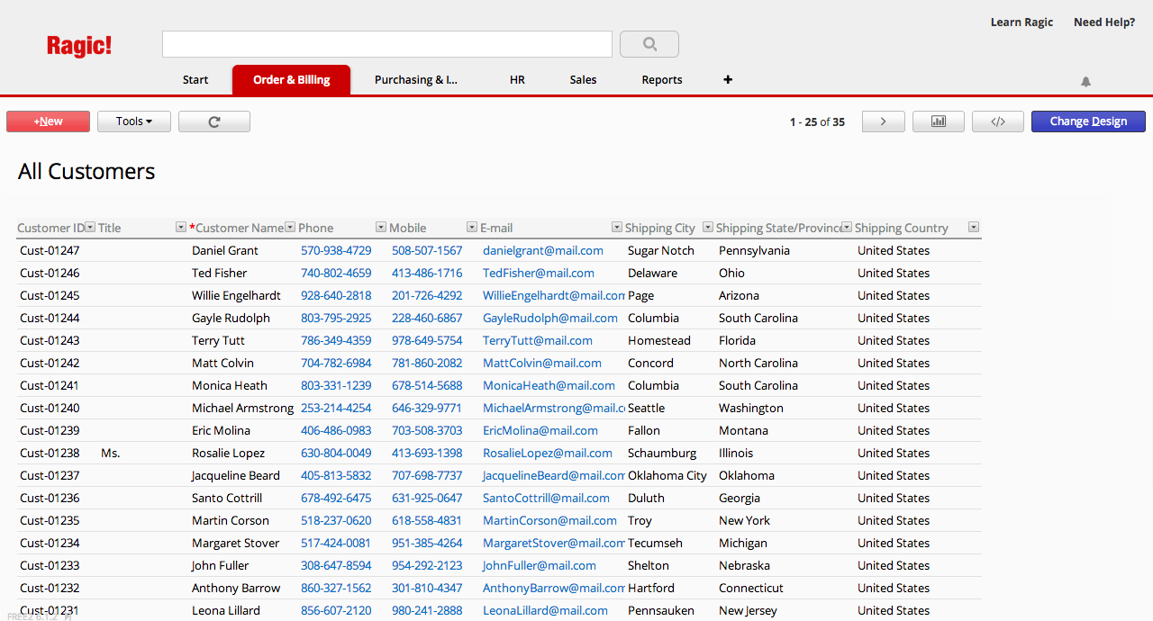Click into the top search field
Image resolution: width=1153 pixels, height=621 pixels.
click(x=387, y=44)
